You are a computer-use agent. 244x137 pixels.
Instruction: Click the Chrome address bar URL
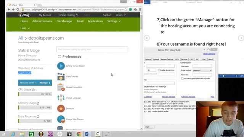click(74, 10)
